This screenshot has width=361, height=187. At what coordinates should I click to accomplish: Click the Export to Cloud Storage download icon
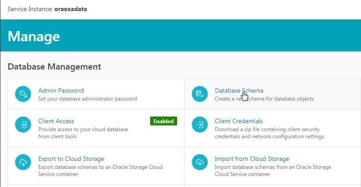(23, 162)
